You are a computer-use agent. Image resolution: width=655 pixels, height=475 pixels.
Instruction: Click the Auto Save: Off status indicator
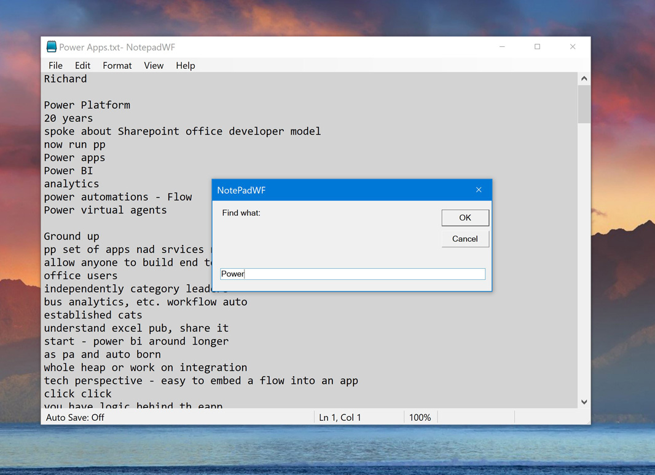(75, 417)
